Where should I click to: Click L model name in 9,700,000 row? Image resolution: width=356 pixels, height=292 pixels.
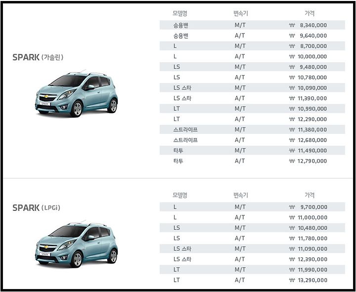pos(175,207)
